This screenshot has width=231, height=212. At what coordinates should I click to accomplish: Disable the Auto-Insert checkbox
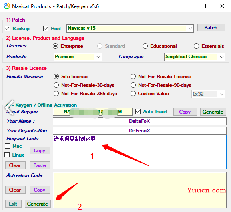coord(138,111)
